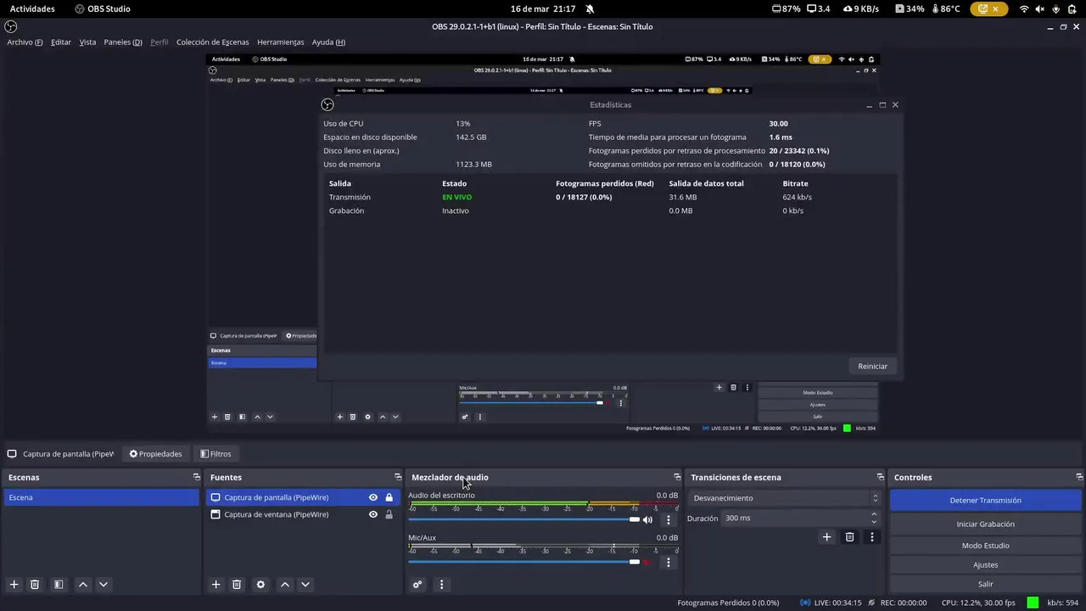Open Colección de Escenas menu
Image resolution: width=1086 pixels, height=611 pixels.
click(x=213, y=42)
